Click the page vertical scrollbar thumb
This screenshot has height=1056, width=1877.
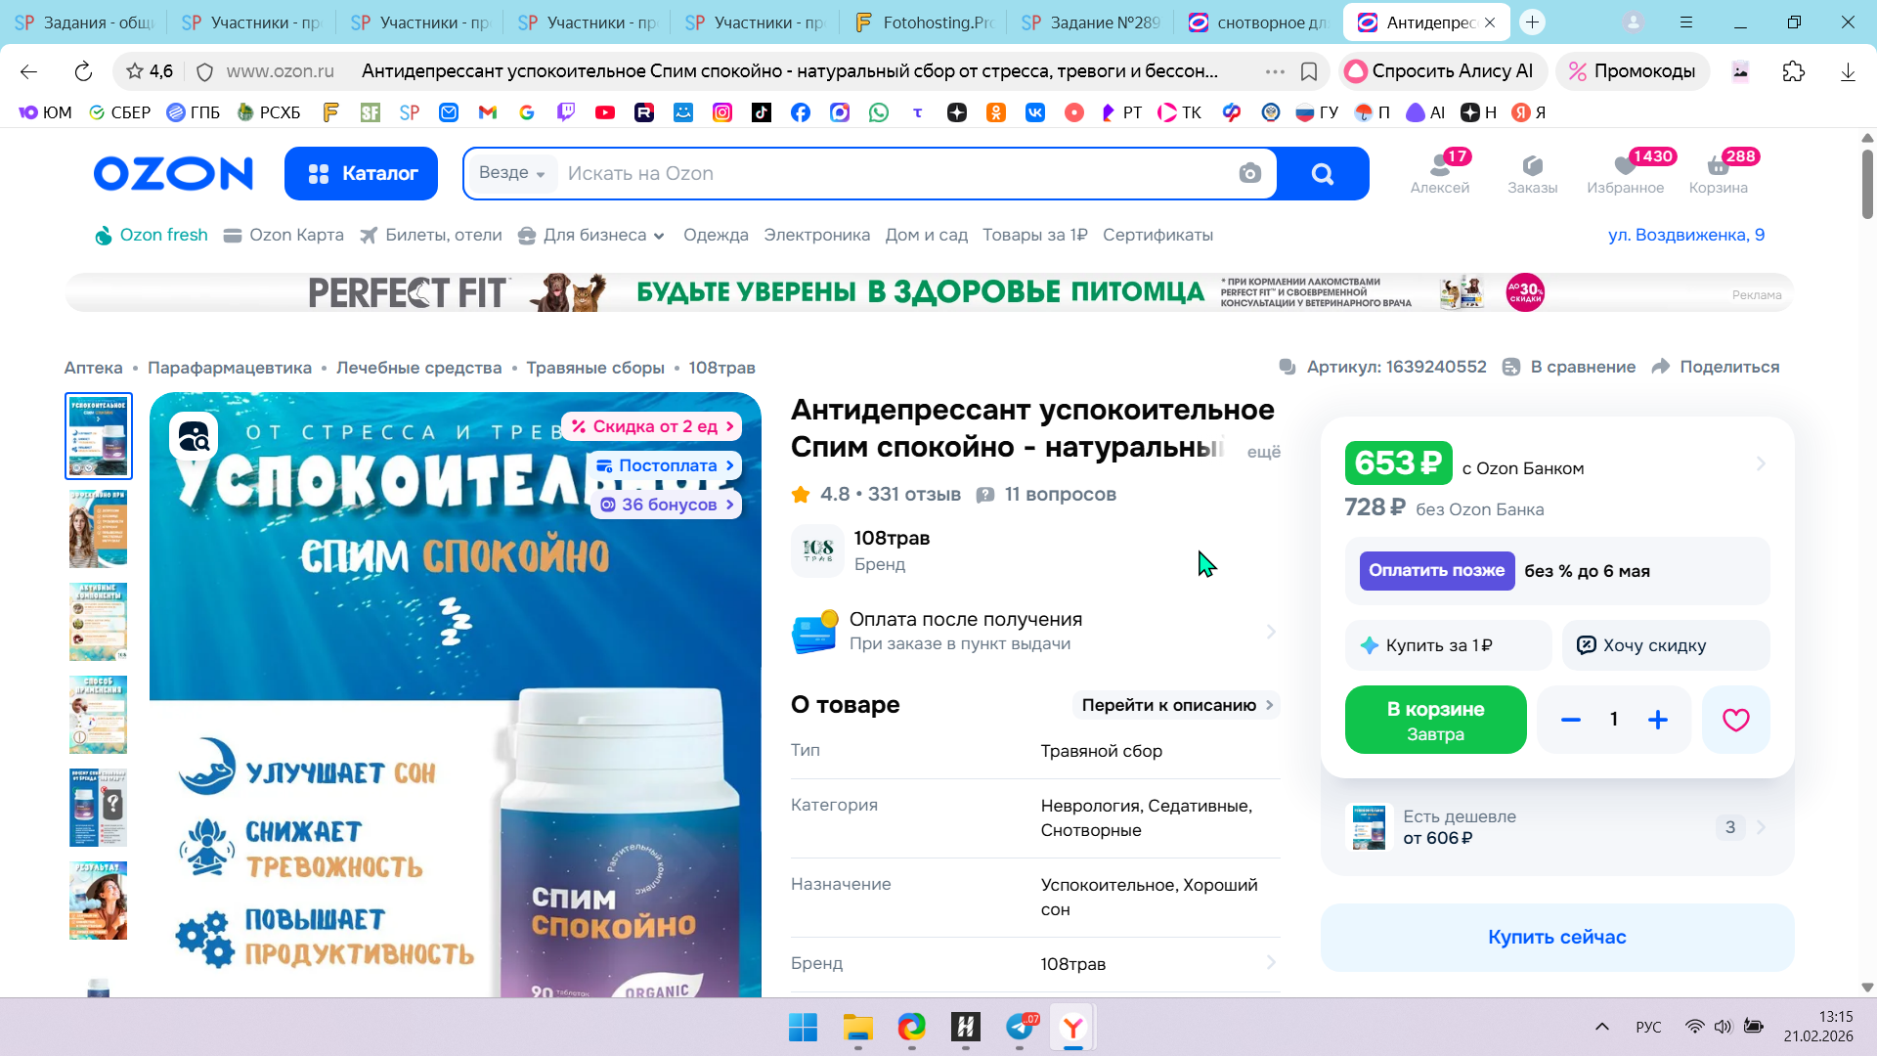pyautogui.click(x=1866, y=184)
